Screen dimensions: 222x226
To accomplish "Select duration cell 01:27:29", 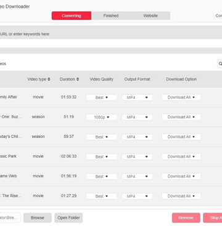I will tap(68, 196).
